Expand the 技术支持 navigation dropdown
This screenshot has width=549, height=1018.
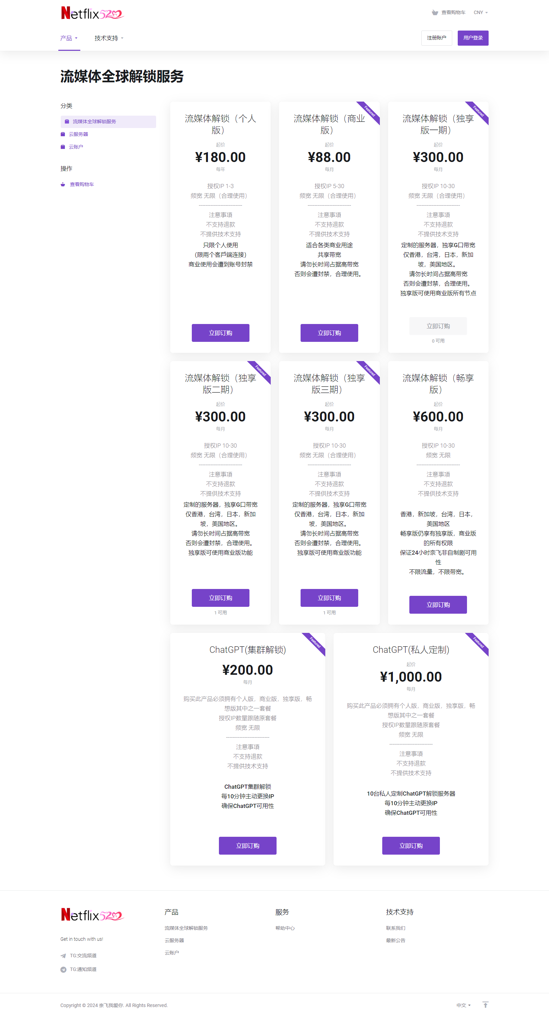pyautogui.click(x=109, y=38)
